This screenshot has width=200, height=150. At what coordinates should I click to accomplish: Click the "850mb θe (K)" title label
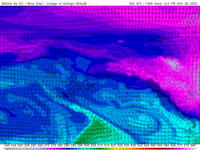click(12, 3)
